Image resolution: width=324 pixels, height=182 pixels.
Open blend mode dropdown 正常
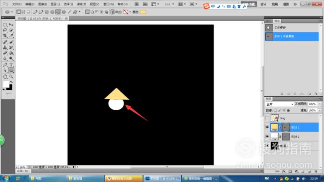click(x=279, y=104)
